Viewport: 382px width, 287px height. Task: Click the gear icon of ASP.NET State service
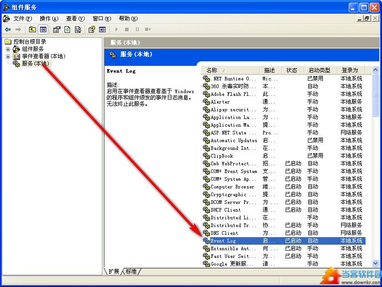click(x=206, y=133)
